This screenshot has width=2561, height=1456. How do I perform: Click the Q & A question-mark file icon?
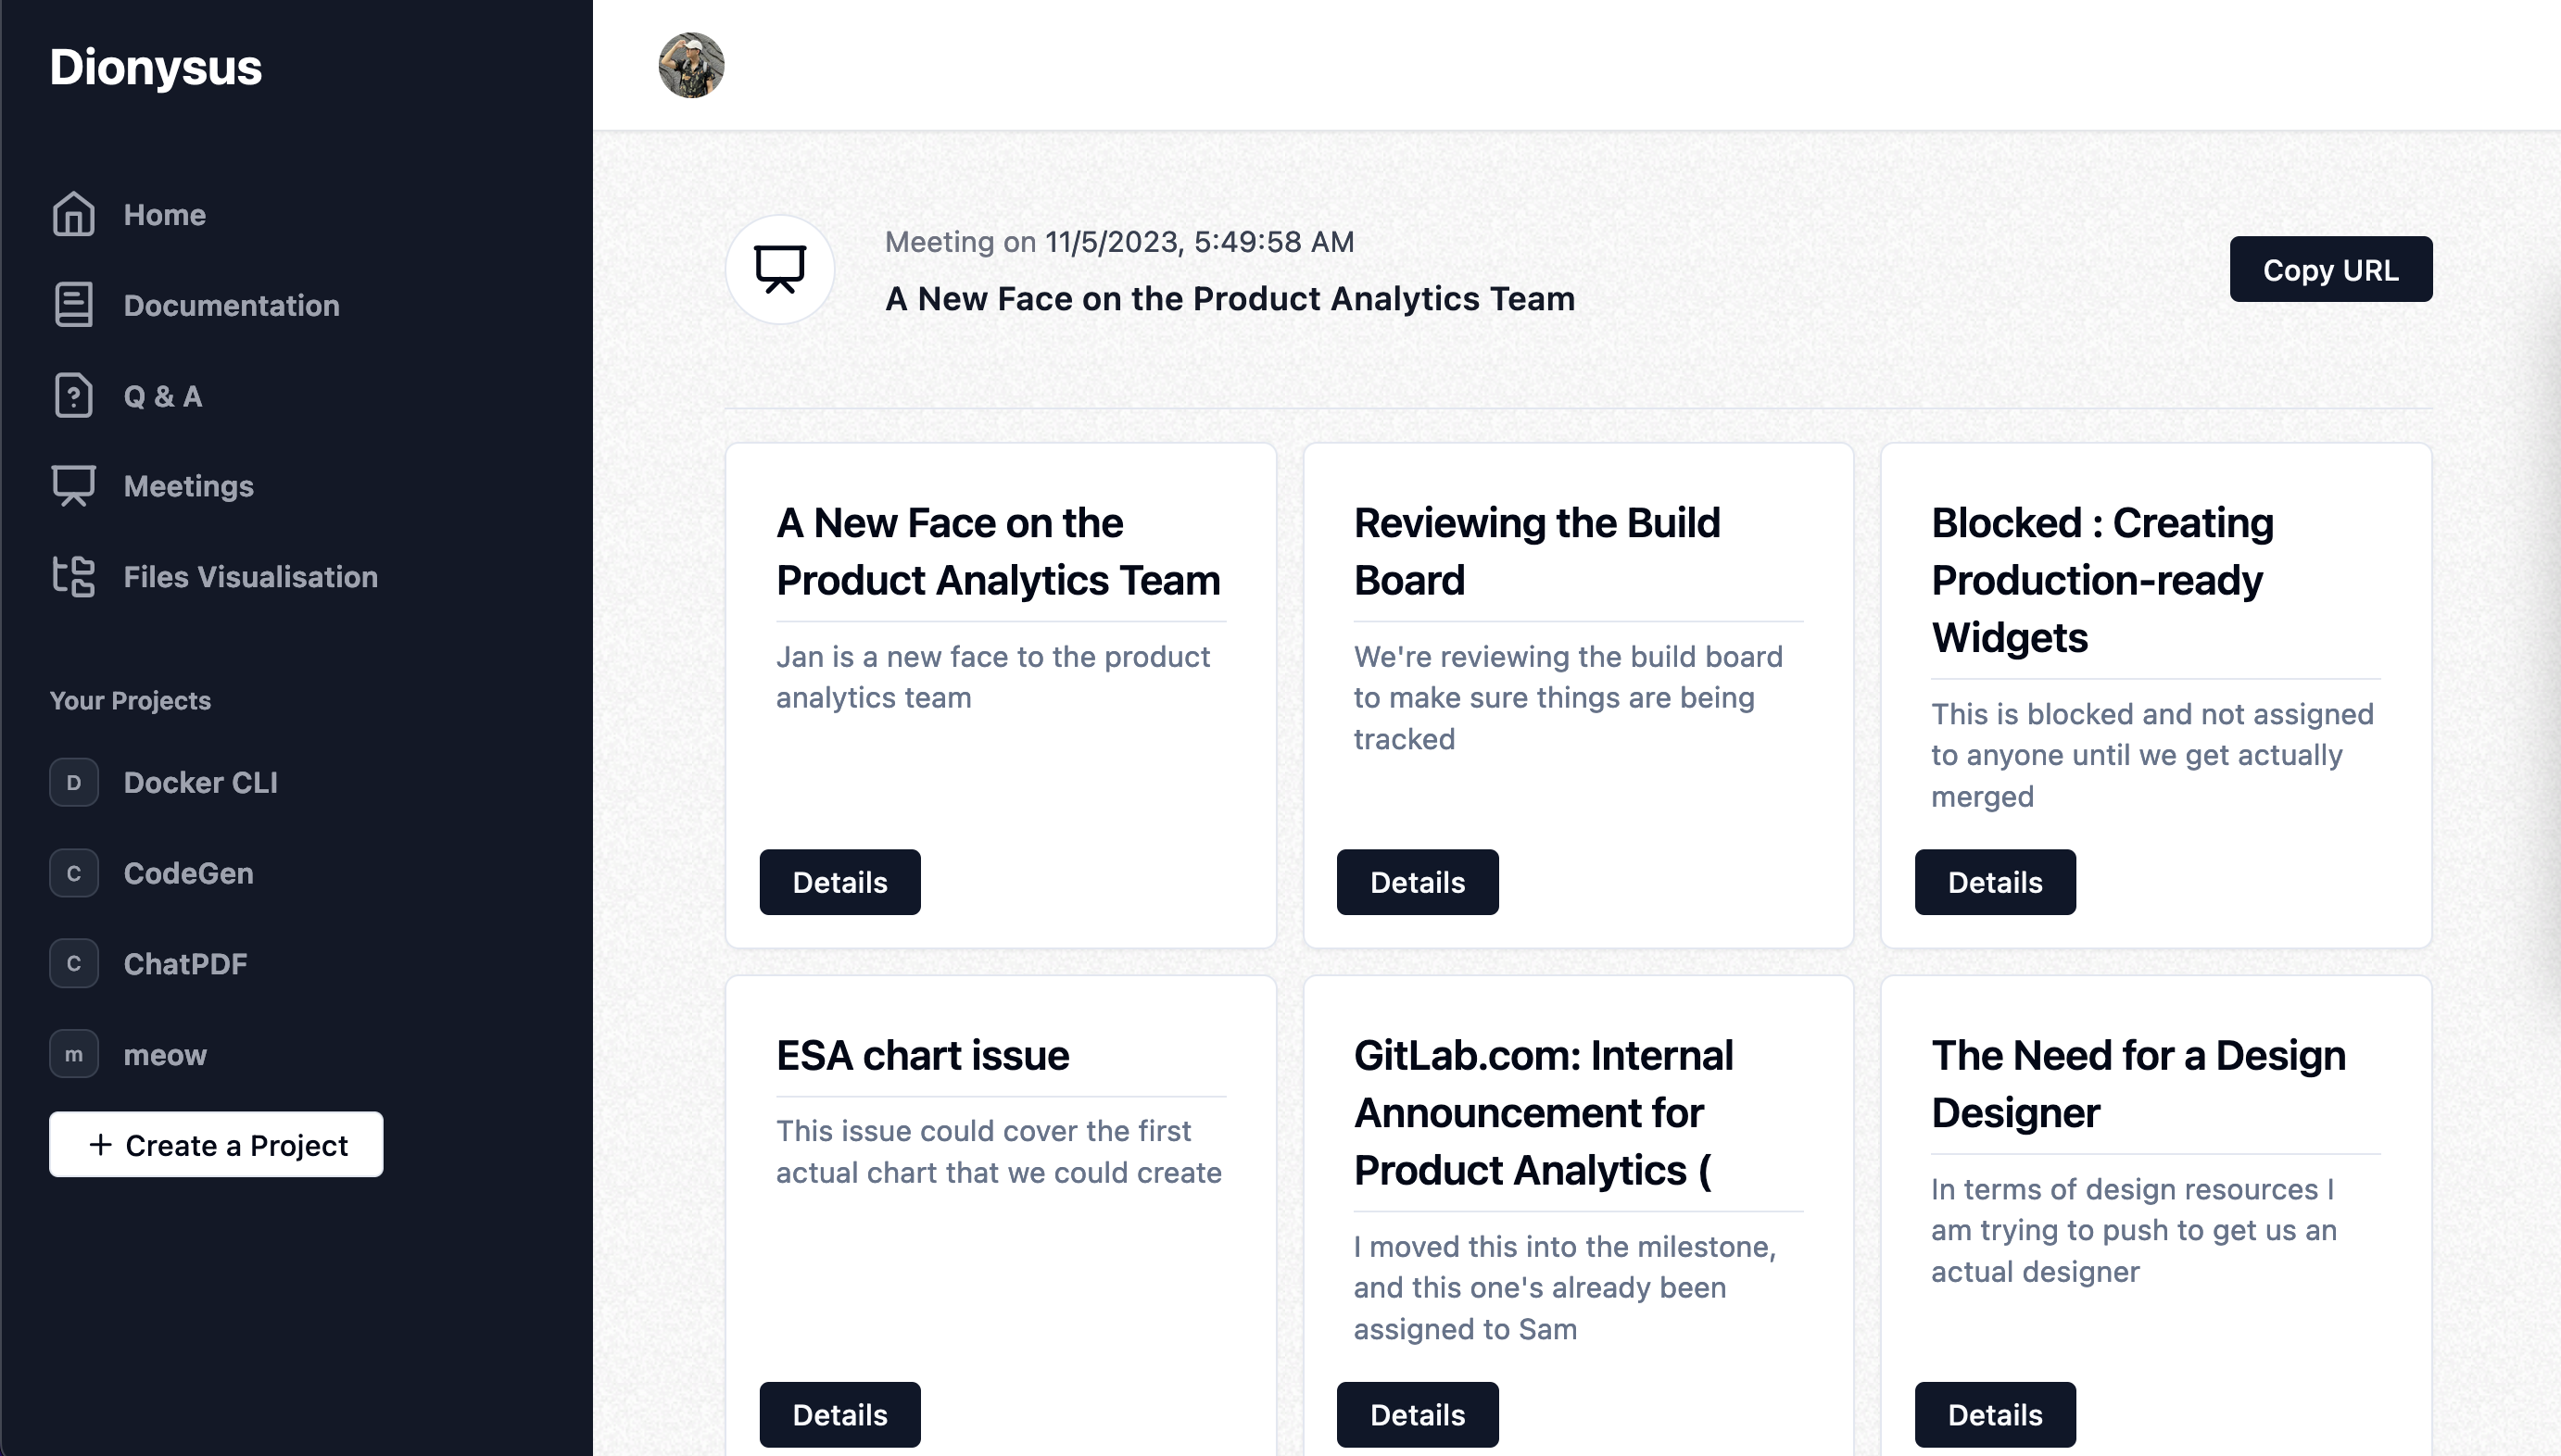point(73,396)
